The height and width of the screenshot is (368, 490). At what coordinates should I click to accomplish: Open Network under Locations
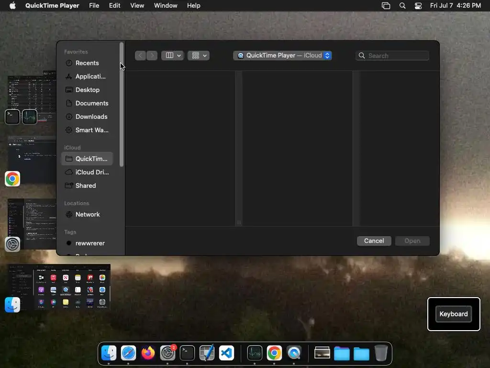pyautogui.click(x=87, y=214)
